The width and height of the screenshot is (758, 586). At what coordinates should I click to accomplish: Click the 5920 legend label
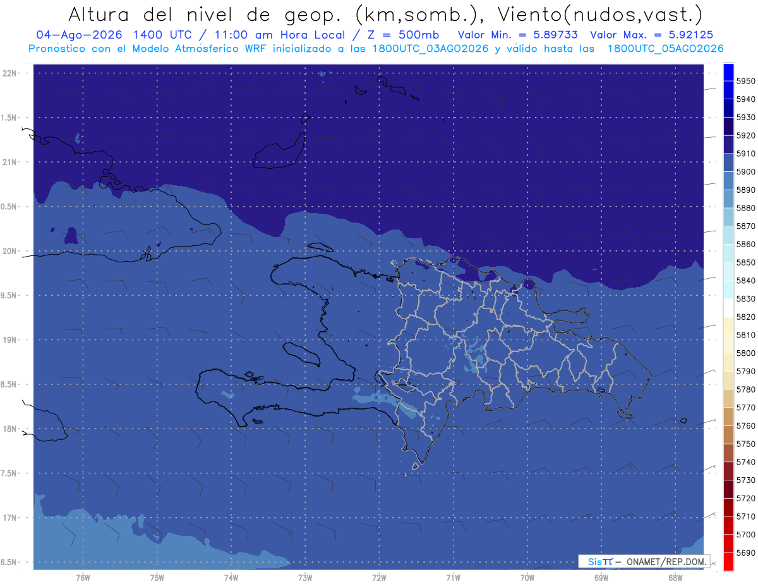point(745,135)
